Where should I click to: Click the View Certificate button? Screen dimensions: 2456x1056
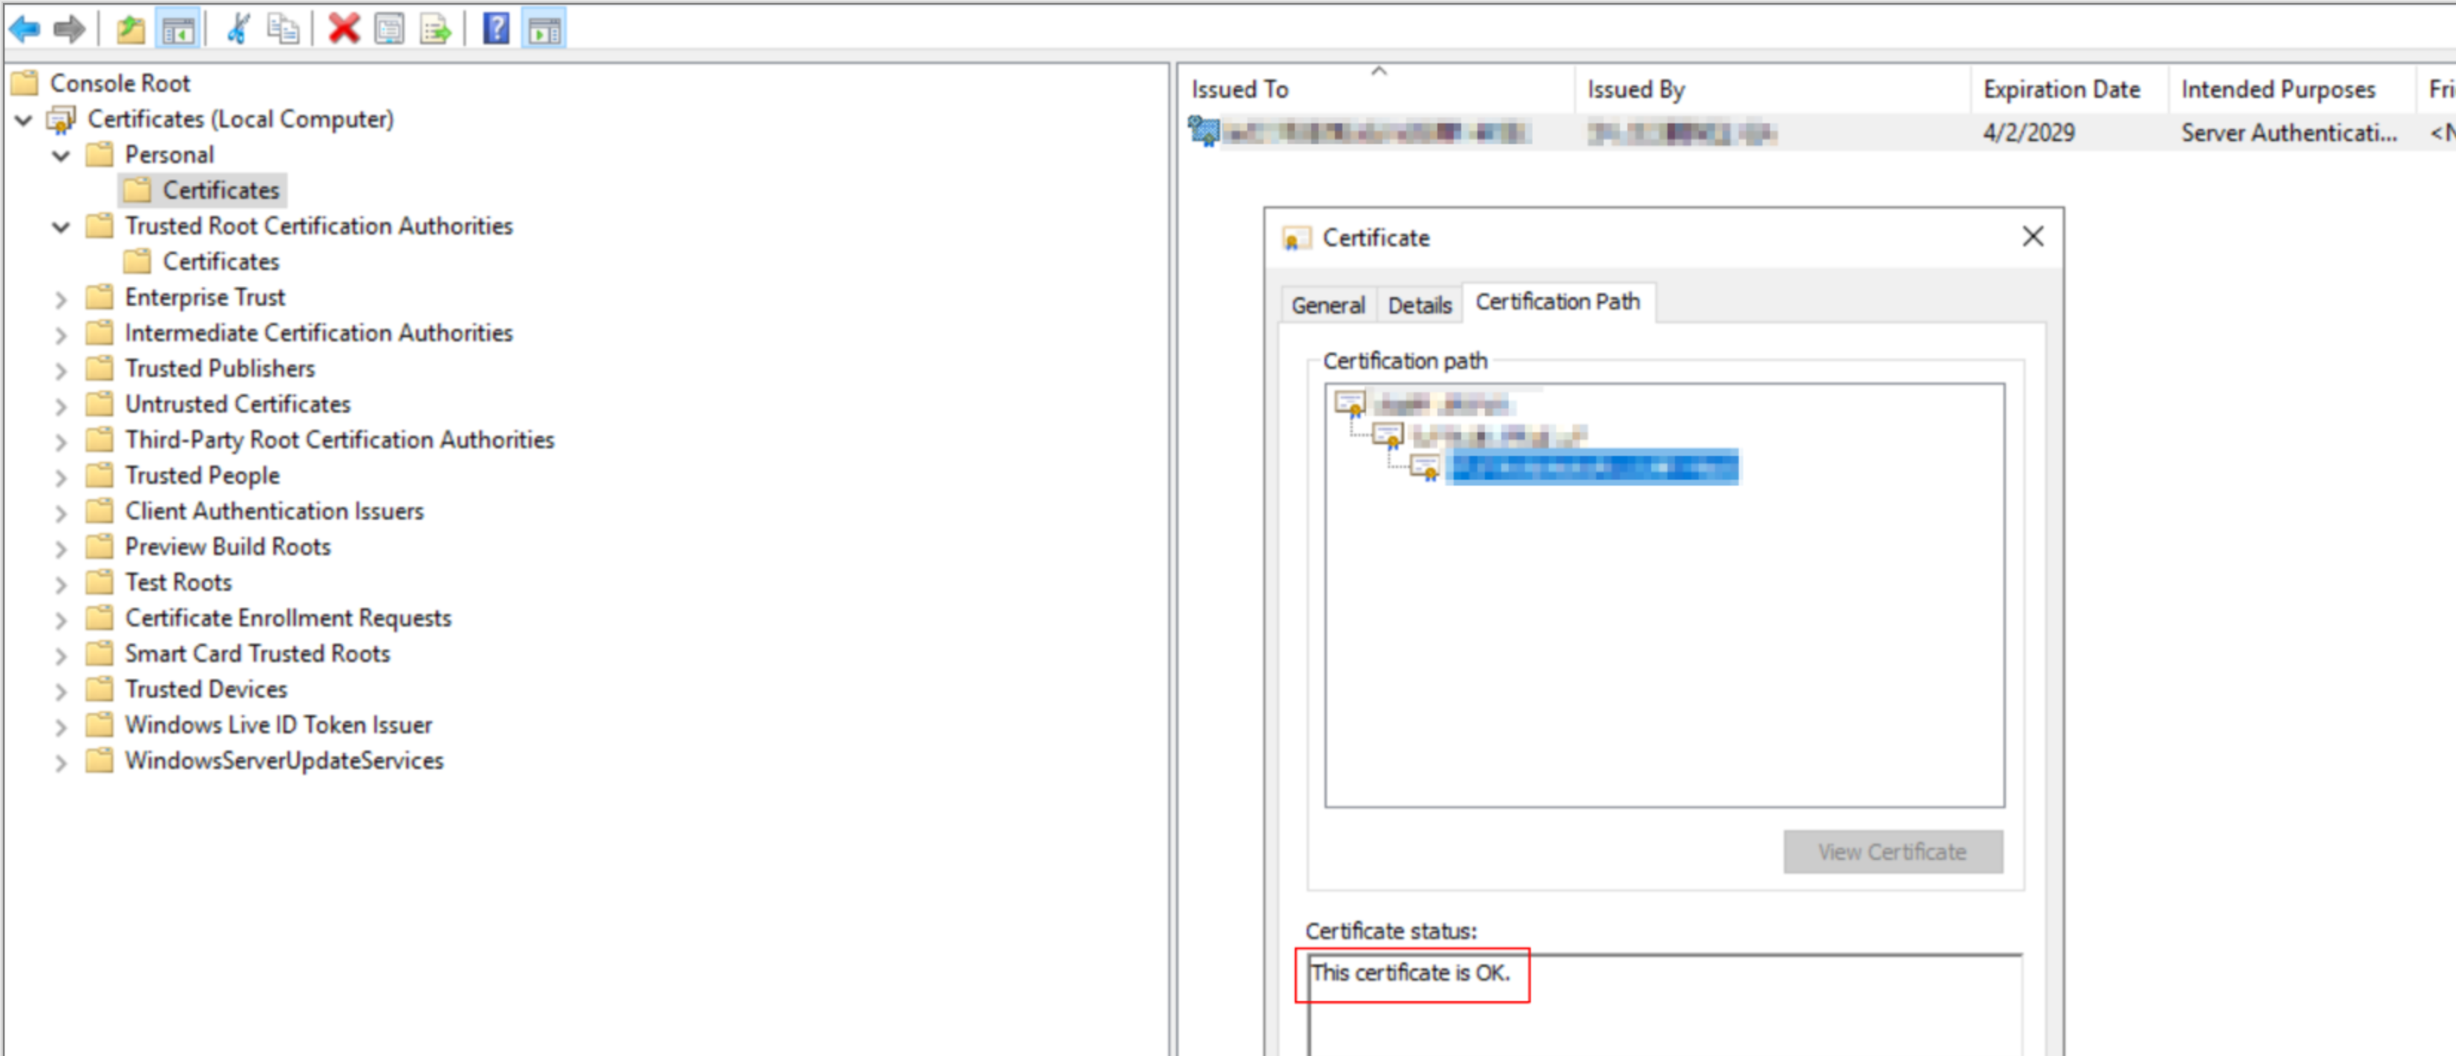[1892, 851]
